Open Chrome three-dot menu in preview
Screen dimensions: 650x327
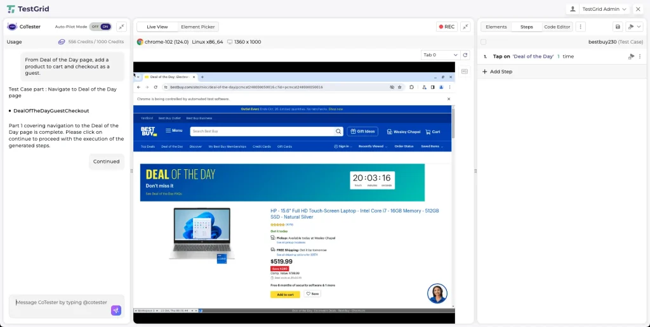pyautogui.click(x=450, y=87)
